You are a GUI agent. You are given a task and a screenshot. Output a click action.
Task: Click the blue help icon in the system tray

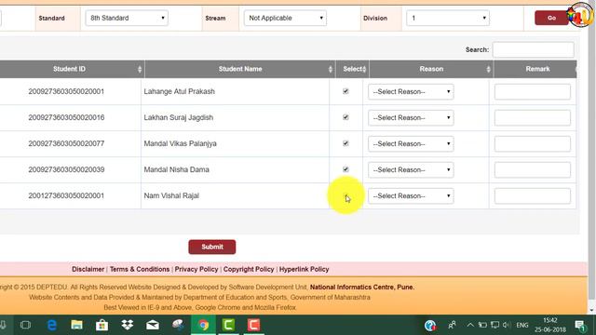pos(430,326)
